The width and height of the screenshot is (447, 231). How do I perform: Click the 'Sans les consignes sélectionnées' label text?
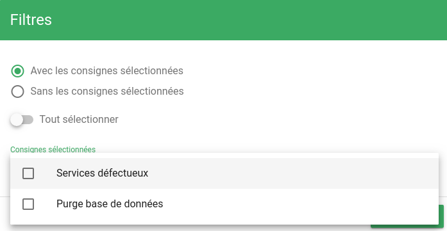(x=107, y=92)
